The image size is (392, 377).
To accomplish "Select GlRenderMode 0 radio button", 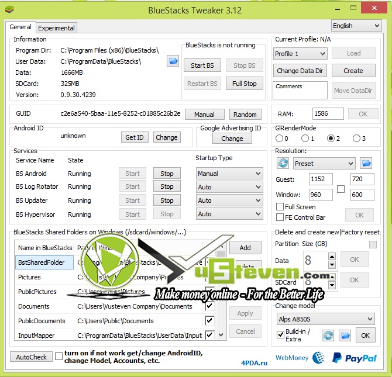I will point(279,138).
